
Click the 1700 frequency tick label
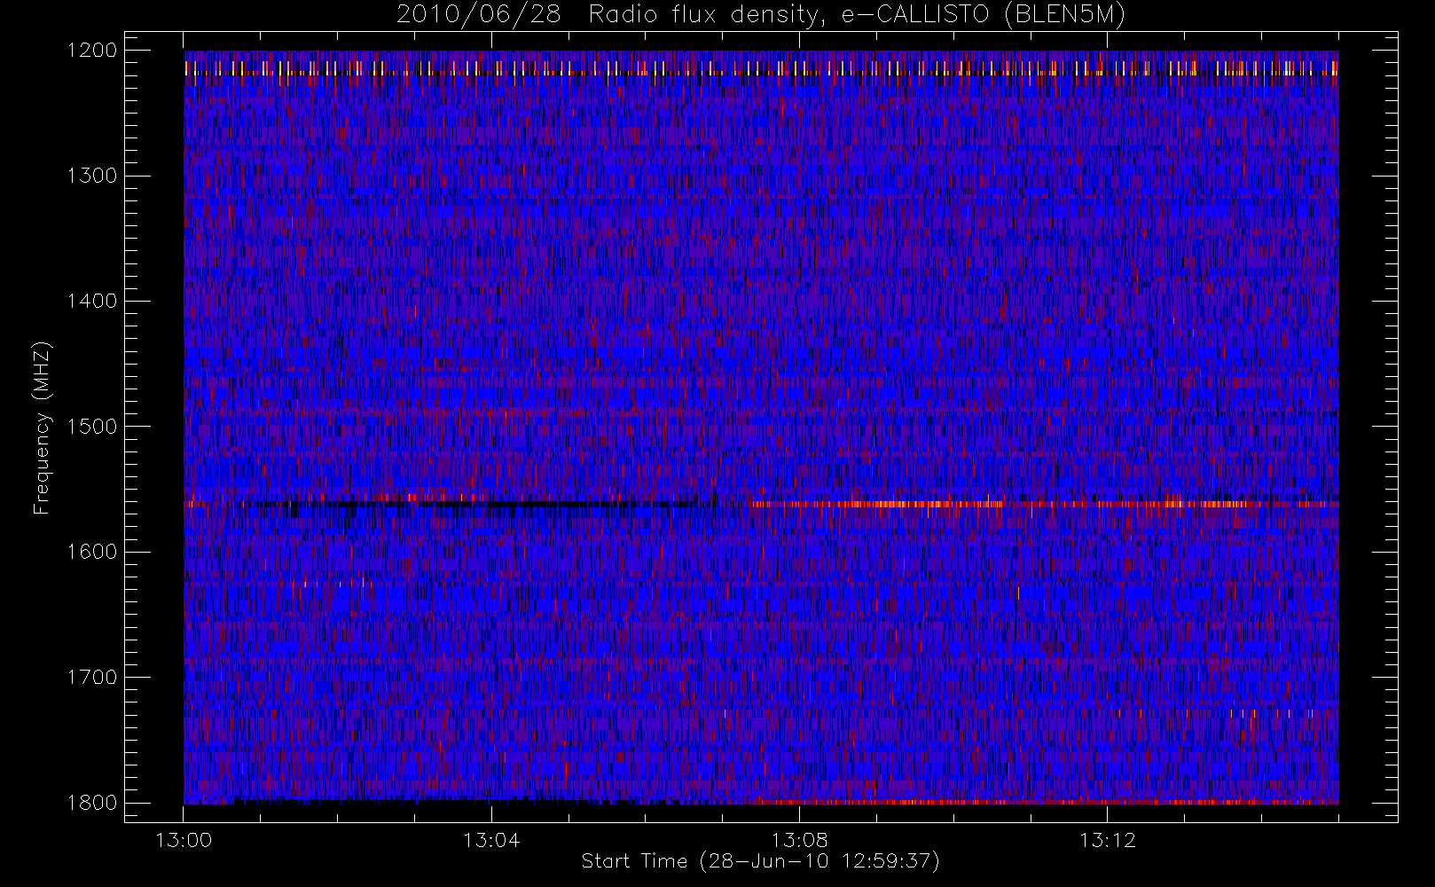(92, 677)
